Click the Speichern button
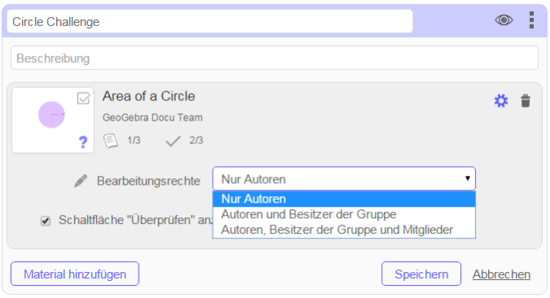The height and width of the screenshot is (298, 550). tap(421, 274)
